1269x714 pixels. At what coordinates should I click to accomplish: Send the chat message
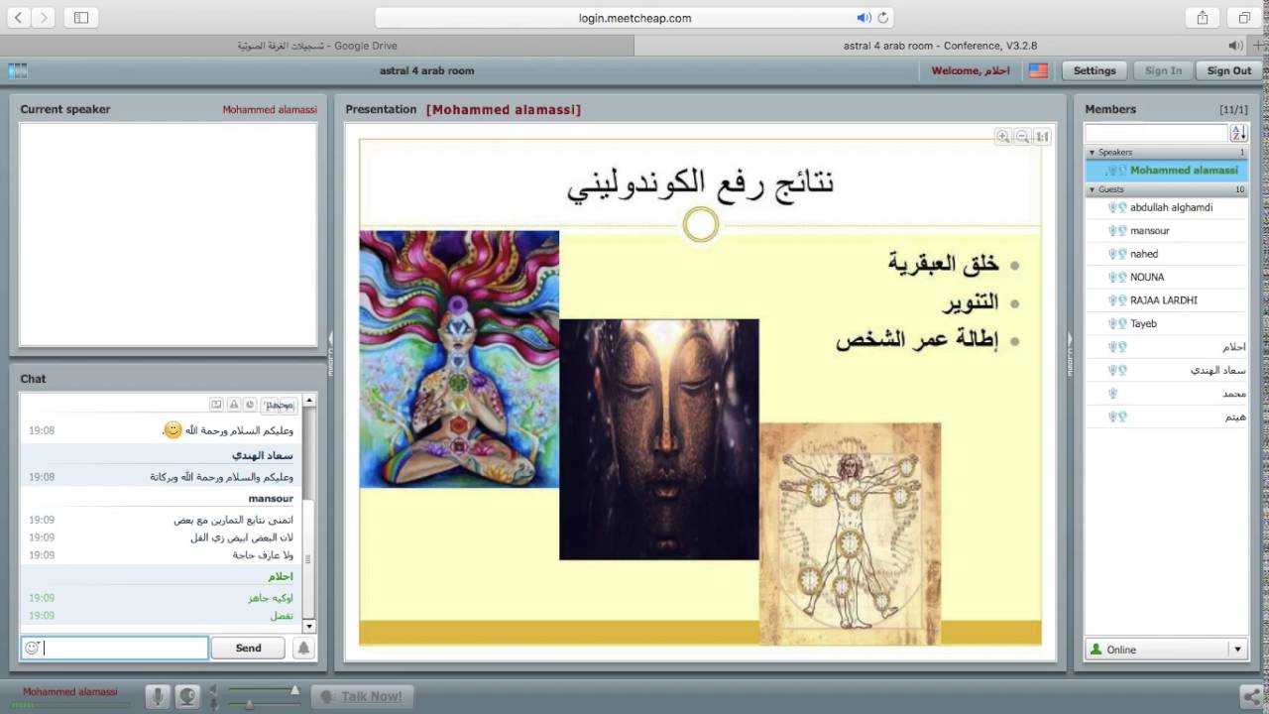pos(249,648)
